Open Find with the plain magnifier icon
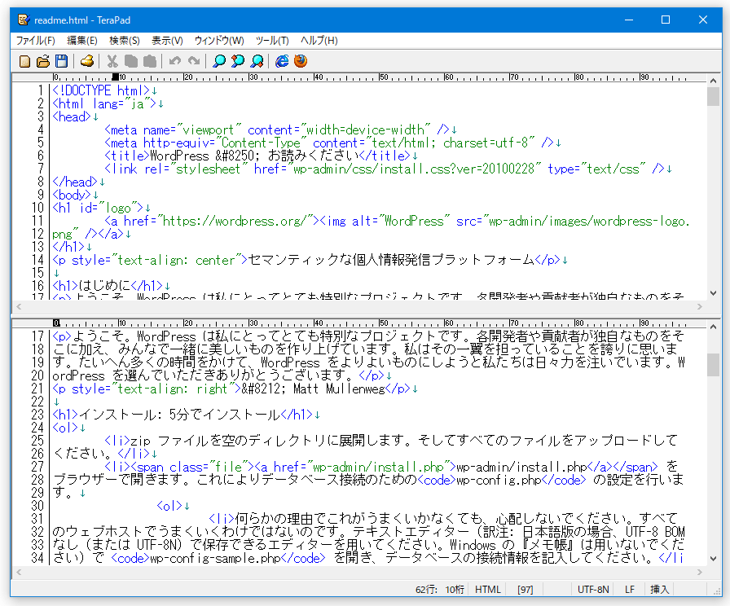 [219, 61]
